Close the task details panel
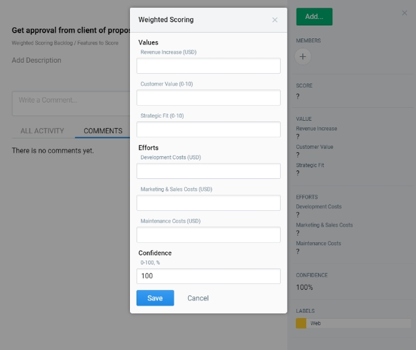 point(404,13)
